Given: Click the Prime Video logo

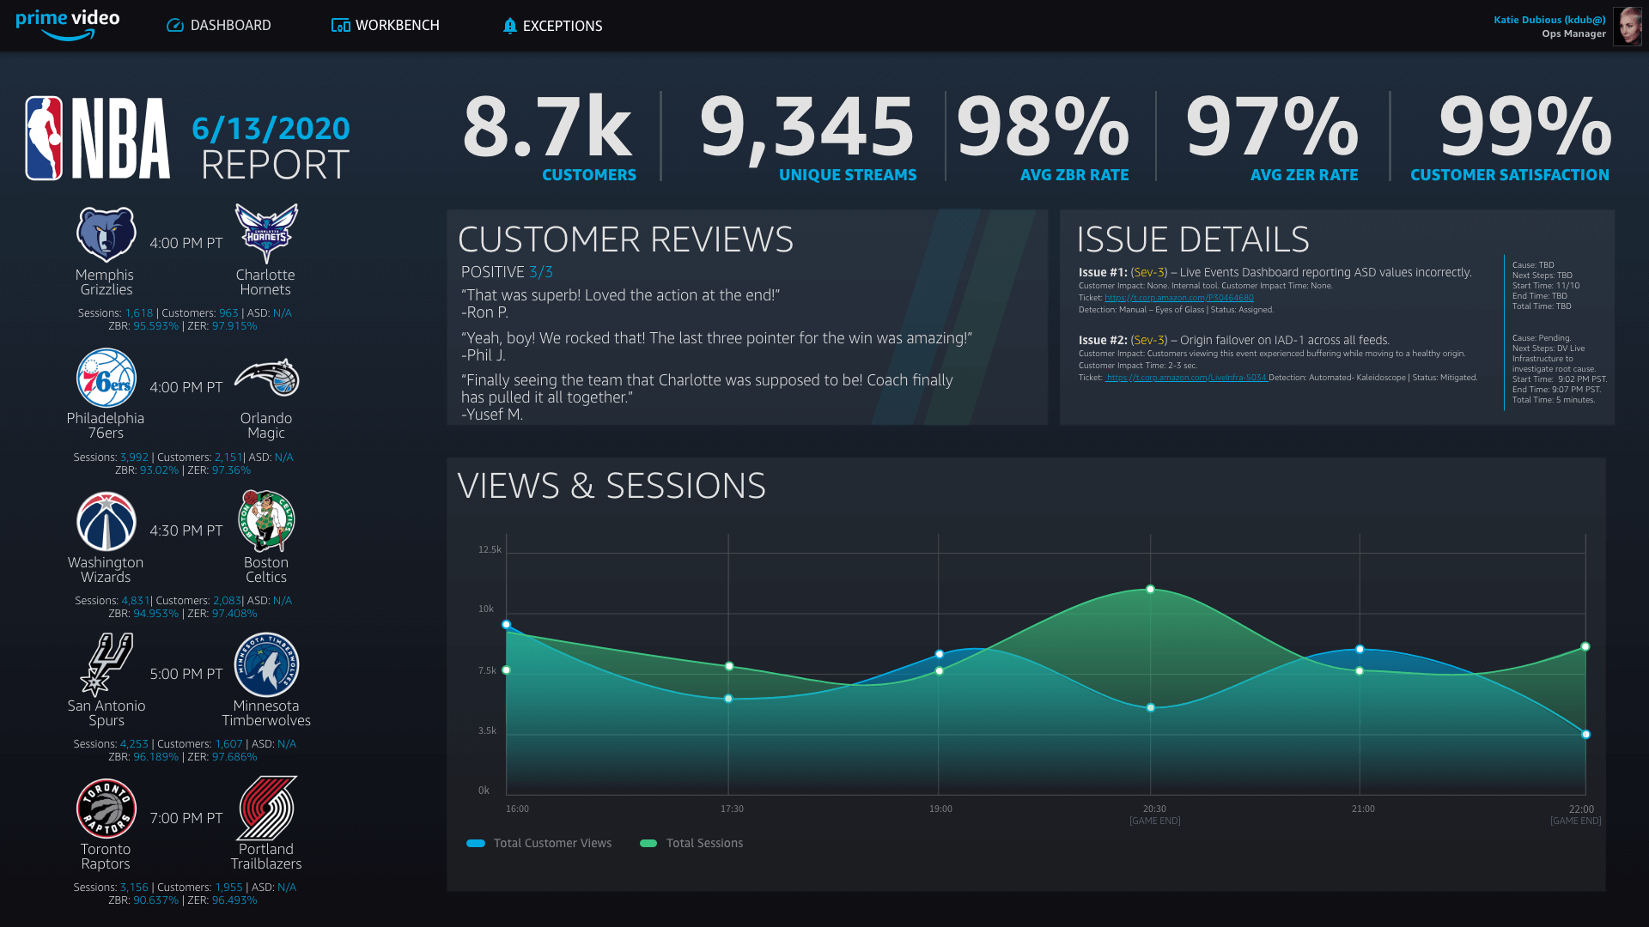Looking at the screenshot, I should pos(68,25).
